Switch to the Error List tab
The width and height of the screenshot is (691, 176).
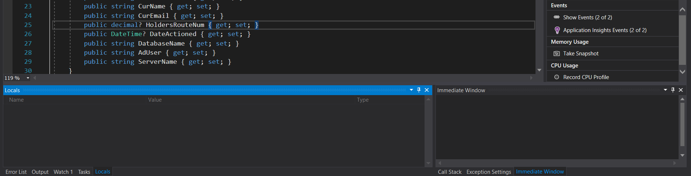coord(16,172)
